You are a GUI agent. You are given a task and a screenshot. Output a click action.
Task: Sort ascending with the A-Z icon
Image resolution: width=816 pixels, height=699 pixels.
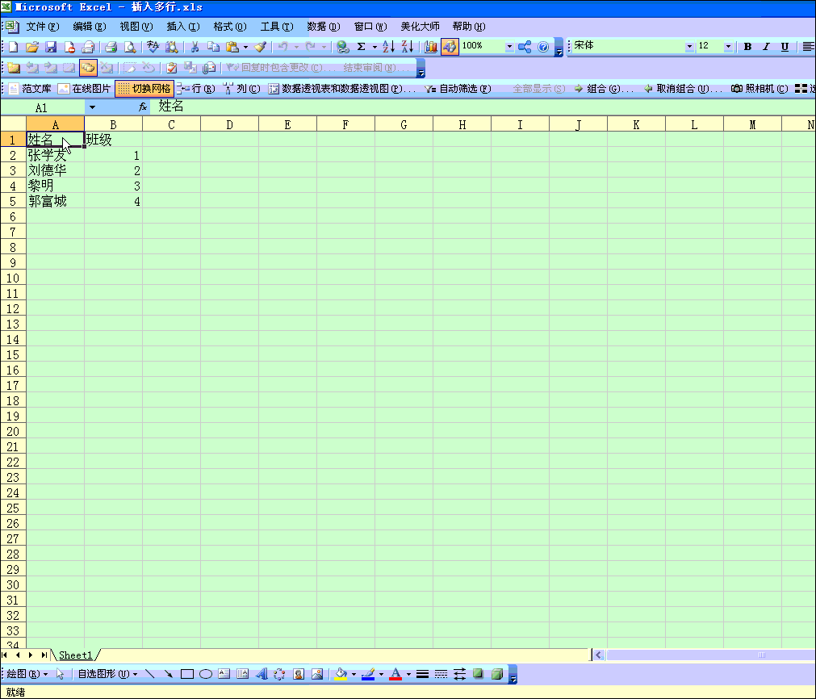tap(387, 47)
